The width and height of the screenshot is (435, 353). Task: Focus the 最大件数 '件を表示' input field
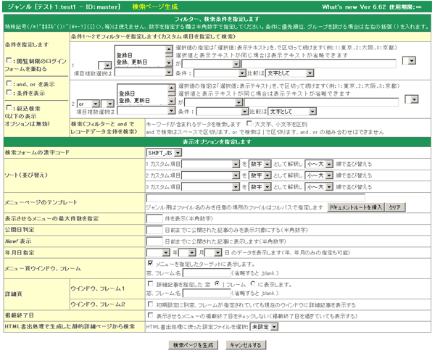(154, 218)
